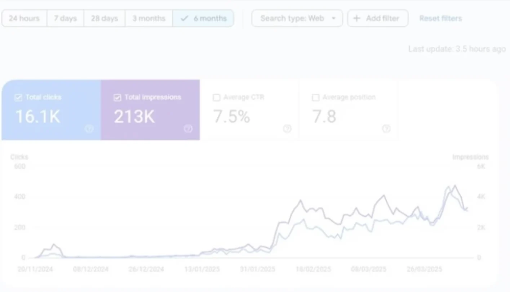Open the Average CTR help icon

tap(287, 129)
